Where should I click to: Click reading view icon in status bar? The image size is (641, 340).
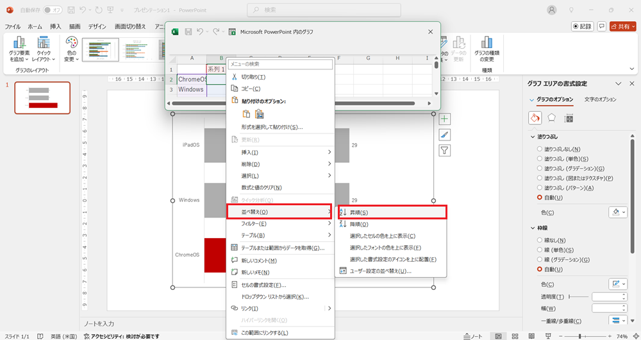(x=532, y=336)
